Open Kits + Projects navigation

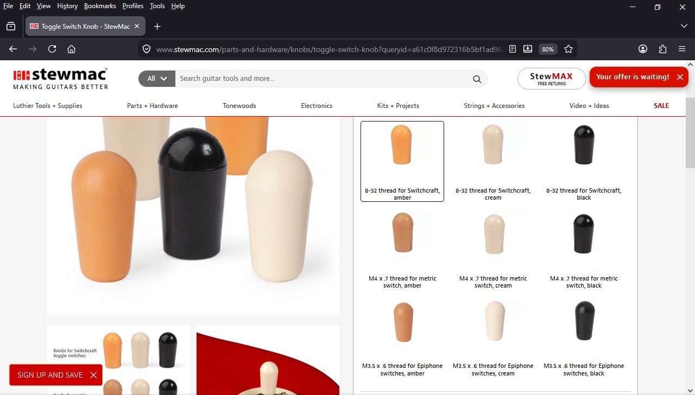coord(398,106)
